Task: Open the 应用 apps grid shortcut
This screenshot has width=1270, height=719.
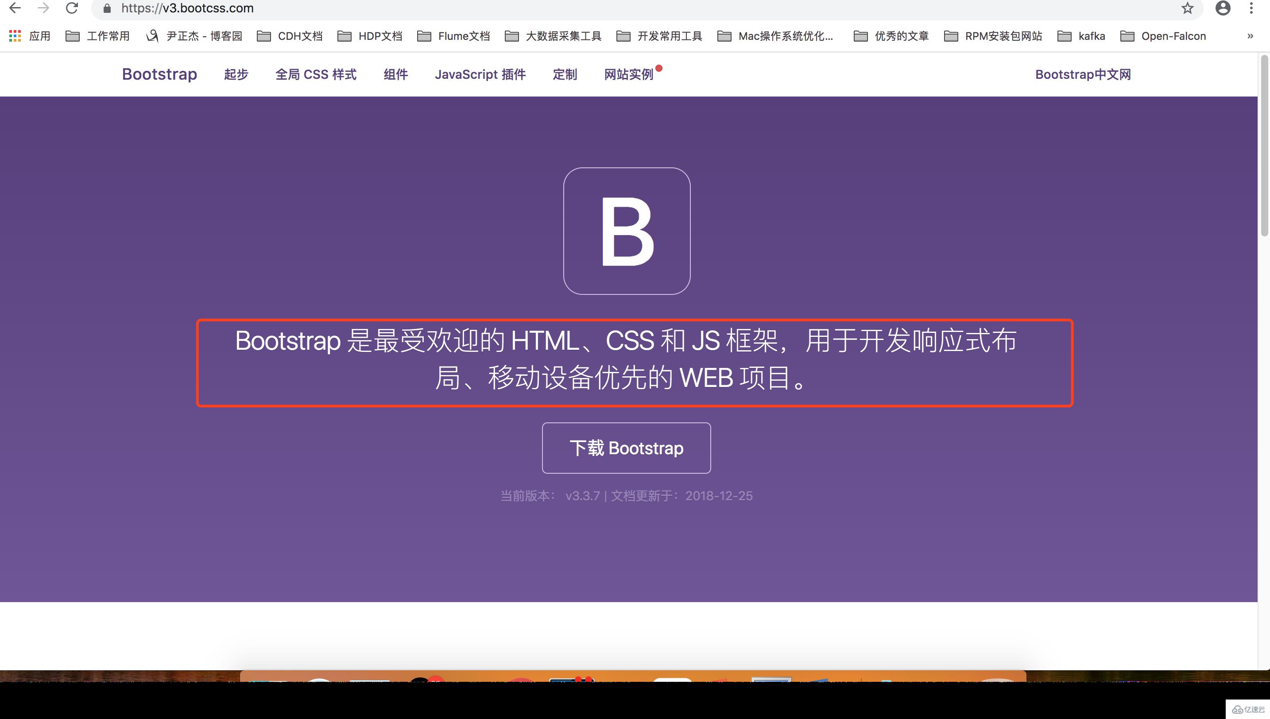Action: pyautogui.click(x=30, y=36)
